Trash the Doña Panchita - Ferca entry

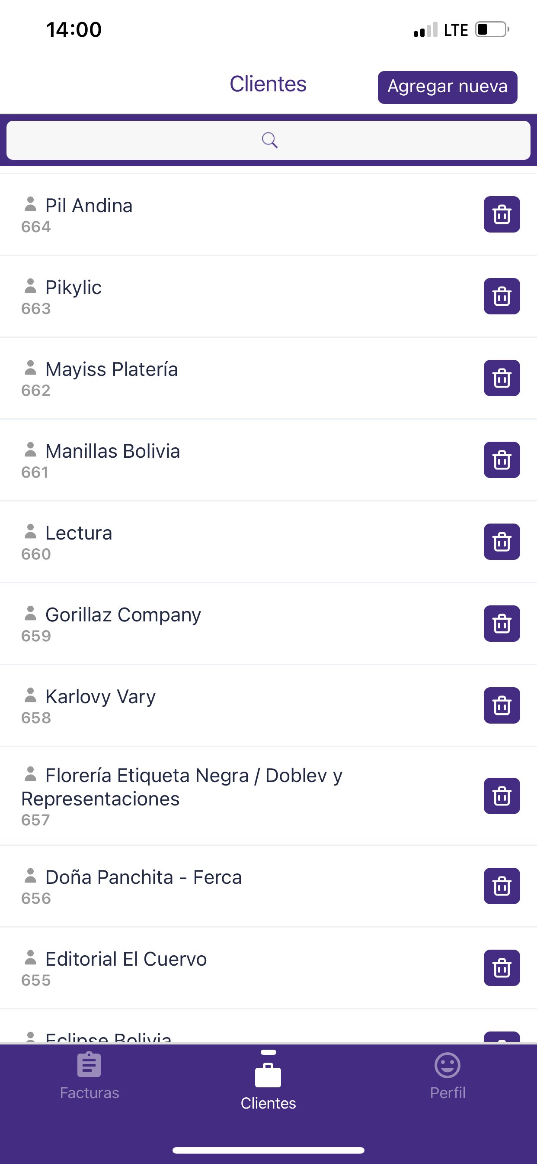point(502,886)
